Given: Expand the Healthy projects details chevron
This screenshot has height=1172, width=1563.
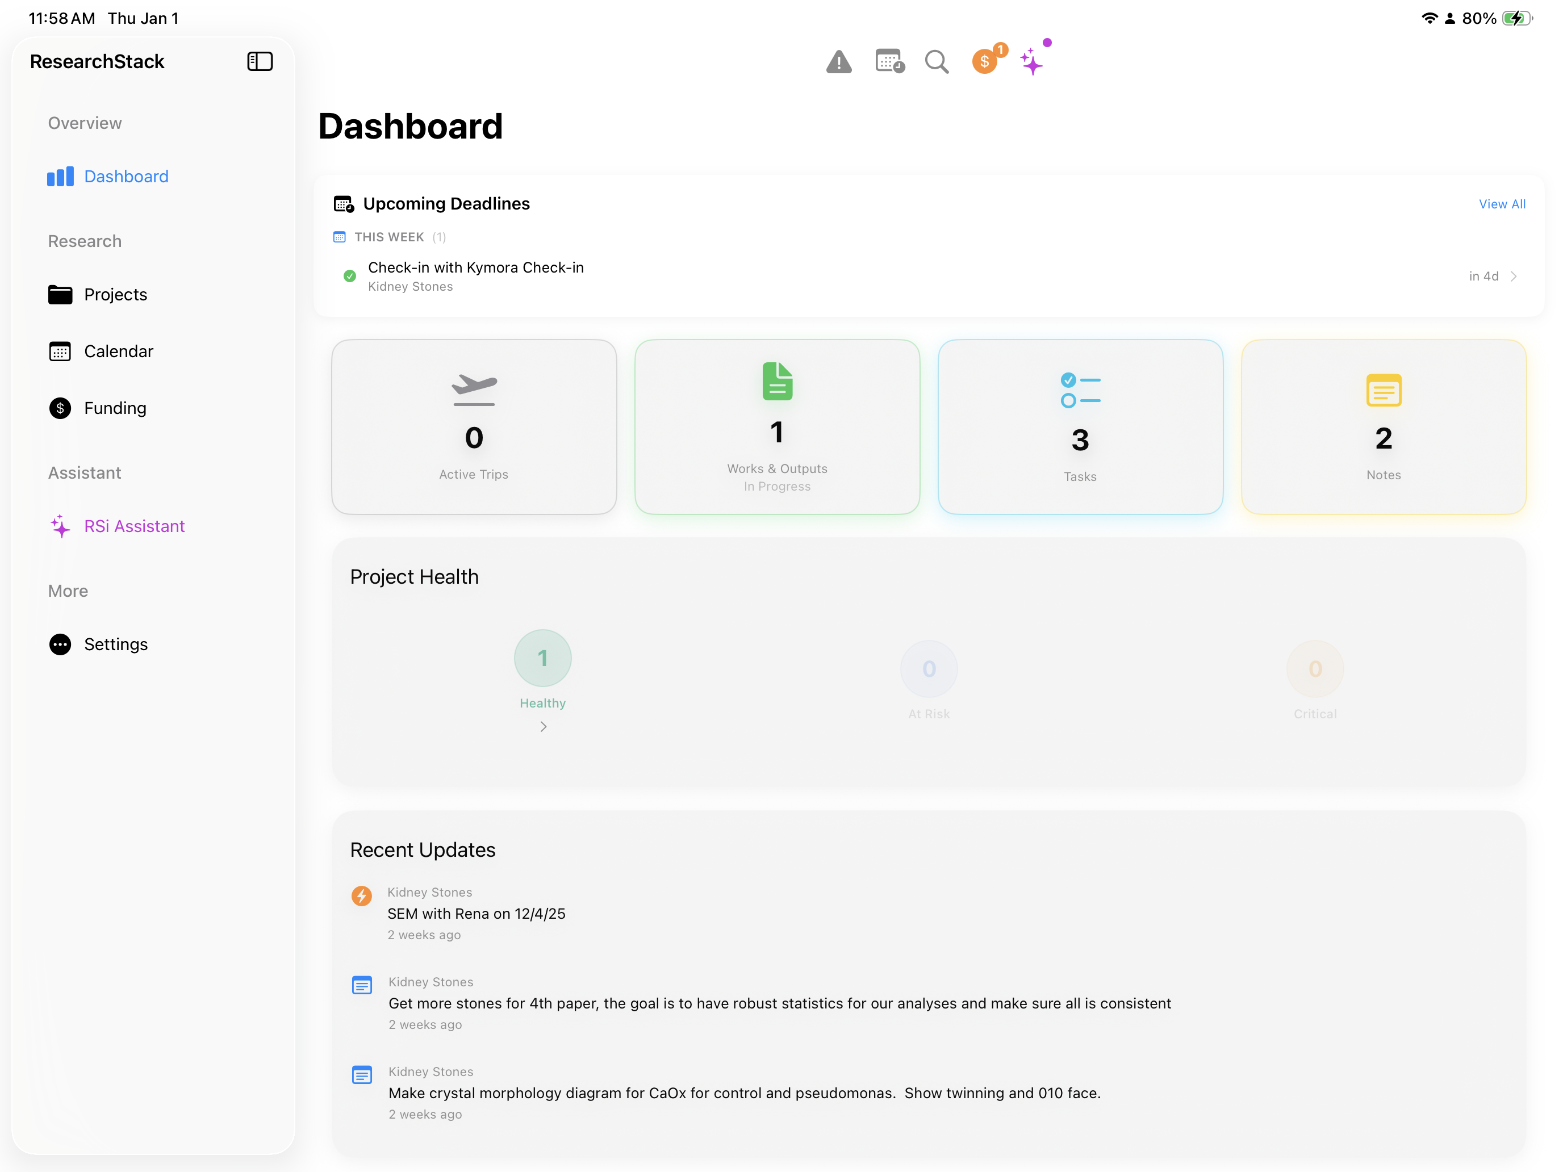Looking at the screenshot, I should (542, 726).
